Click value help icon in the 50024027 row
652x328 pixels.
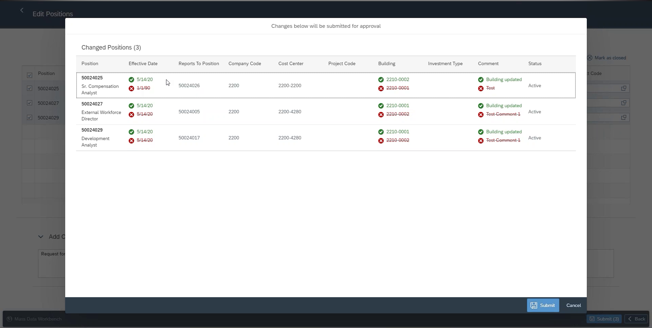point(623,103)
